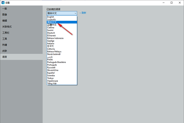Choose Русский from the language list
The width and height of the screenshot is (184, 123).
62,67
